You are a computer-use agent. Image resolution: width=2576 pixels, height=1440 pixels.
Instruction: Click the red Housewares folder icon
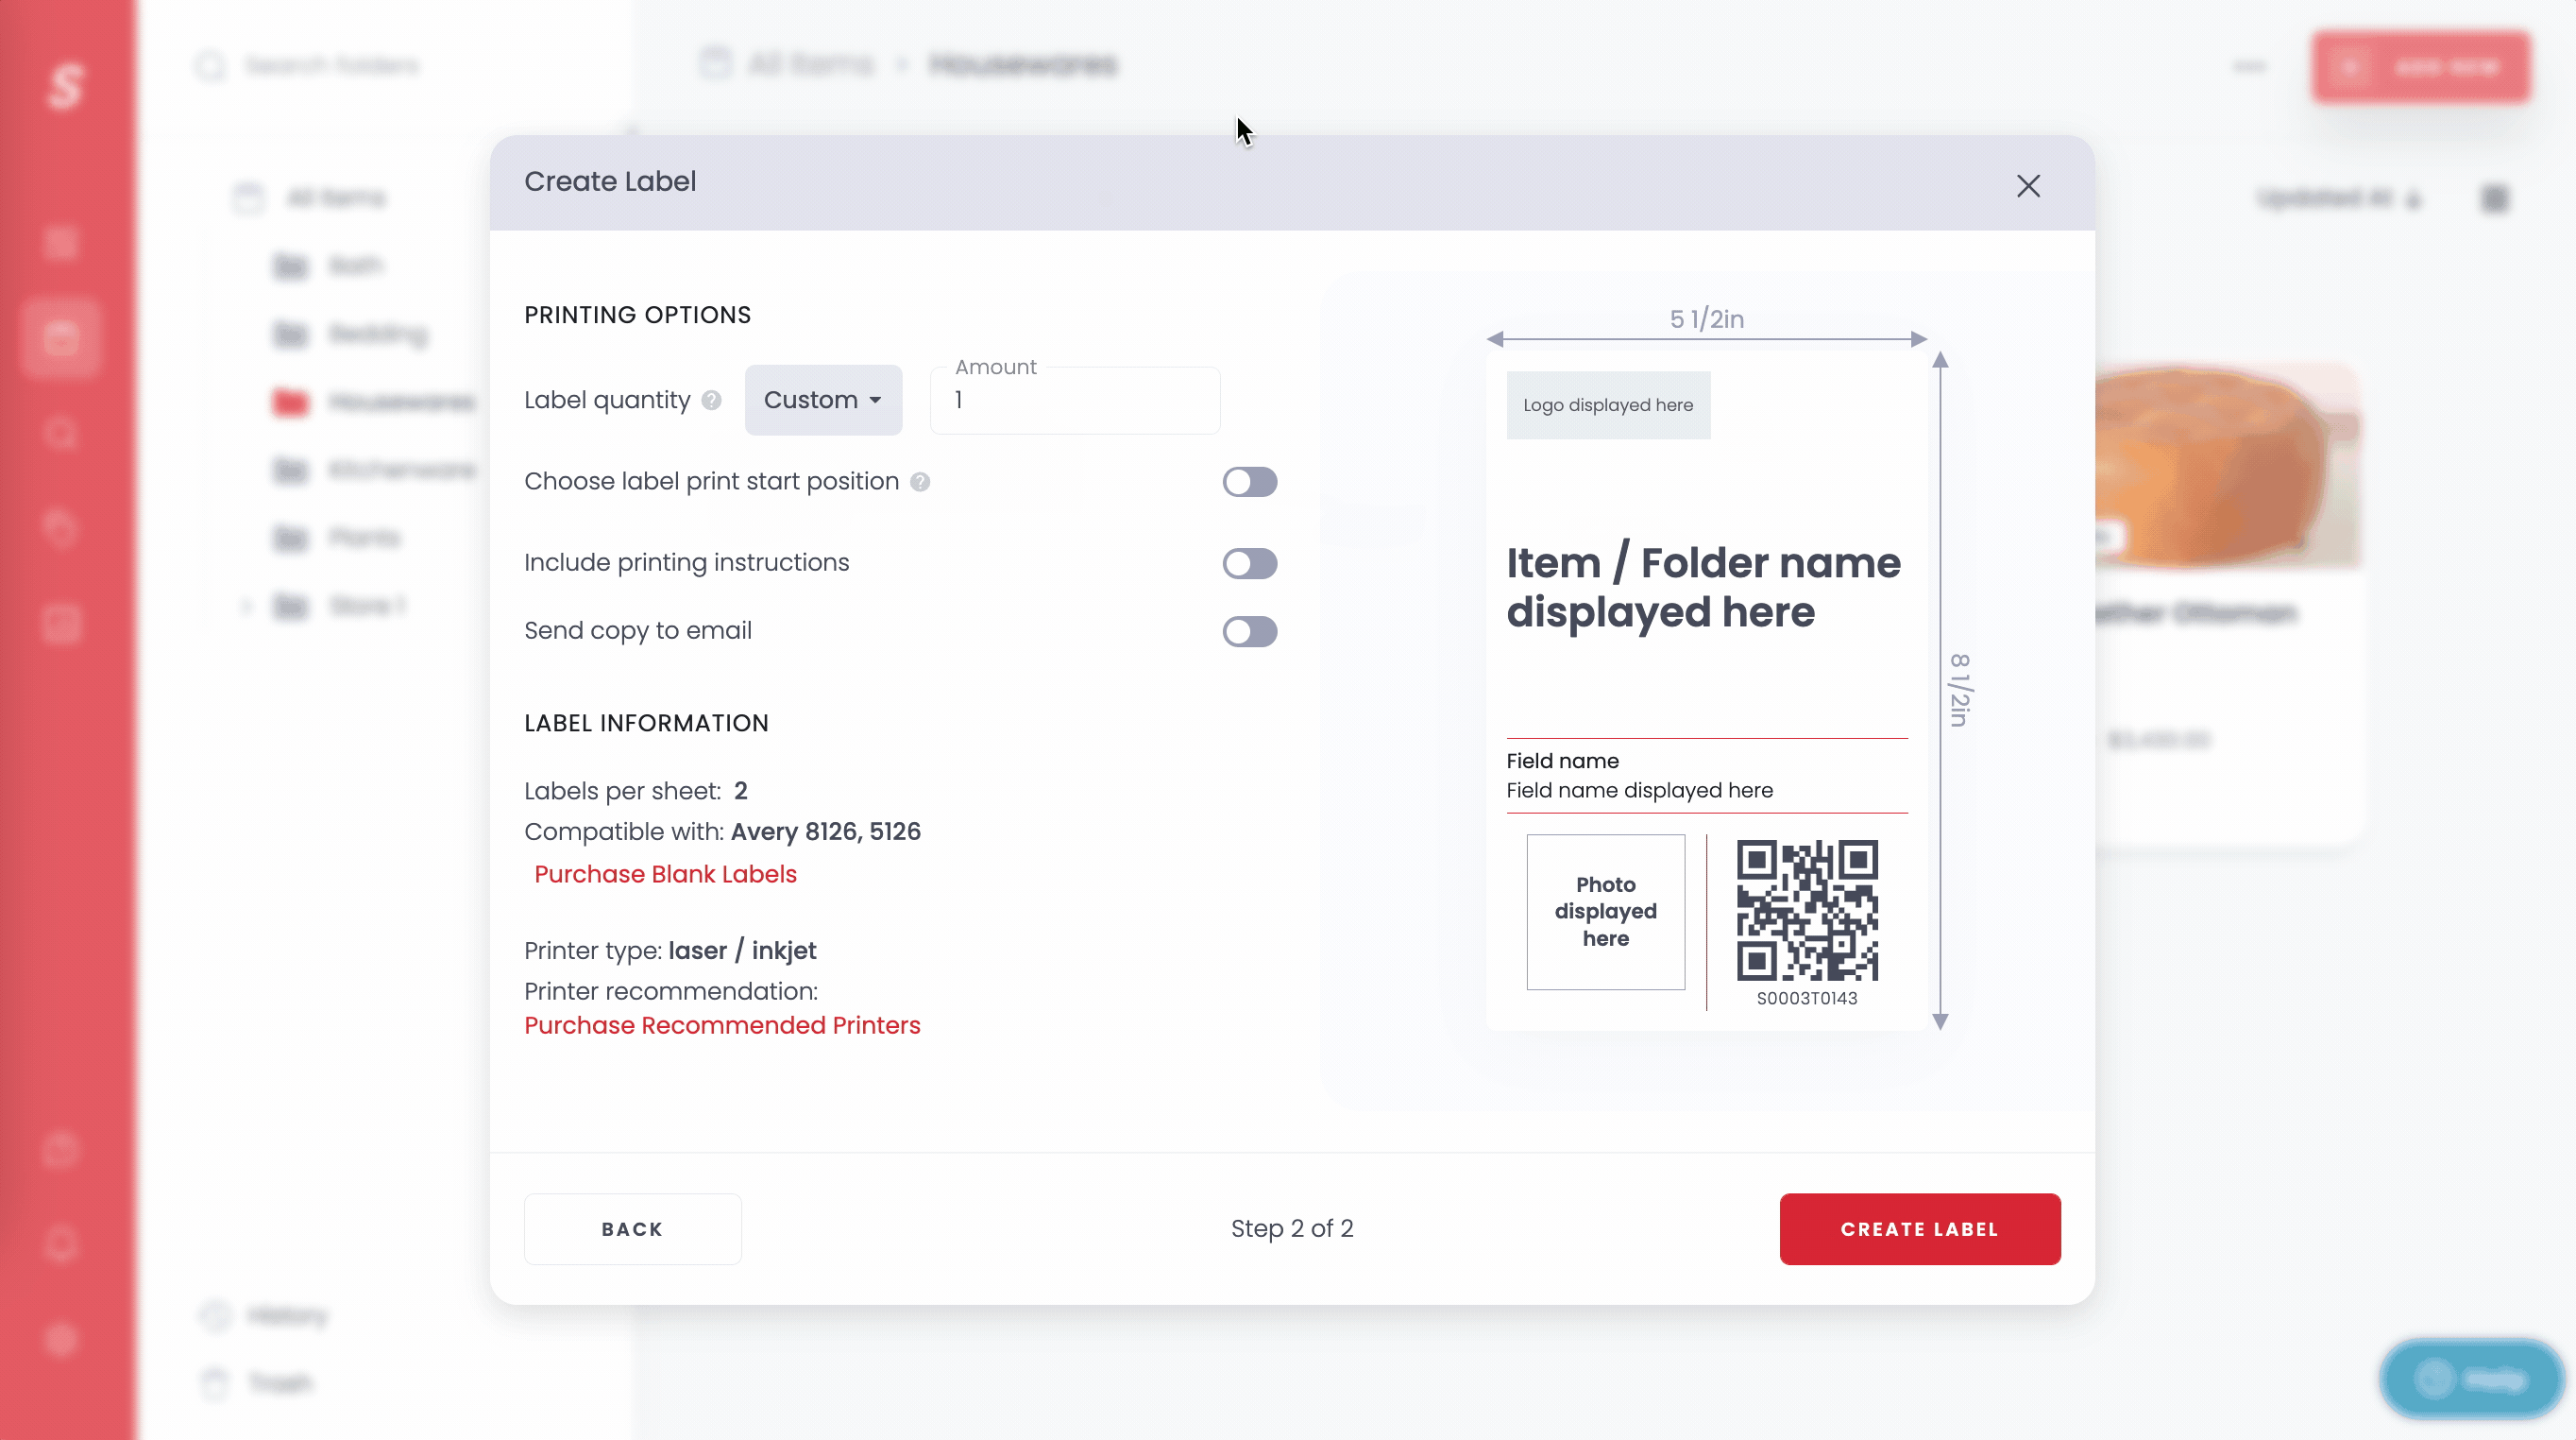(x=288, y=402)
